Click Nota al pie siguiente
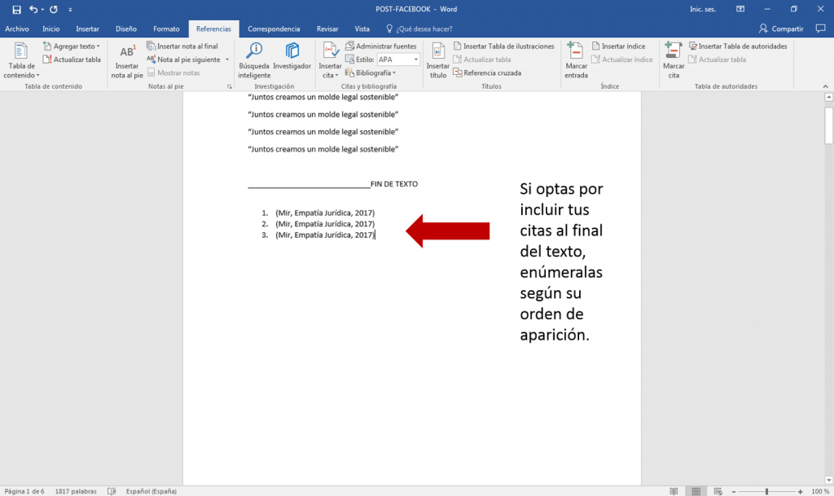This screenshot has width=834, height=496. 184,59
